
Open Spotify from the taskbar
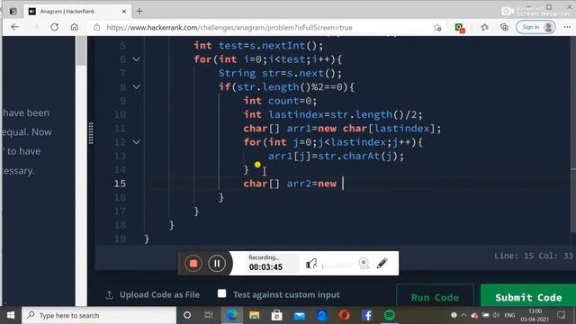390,315
